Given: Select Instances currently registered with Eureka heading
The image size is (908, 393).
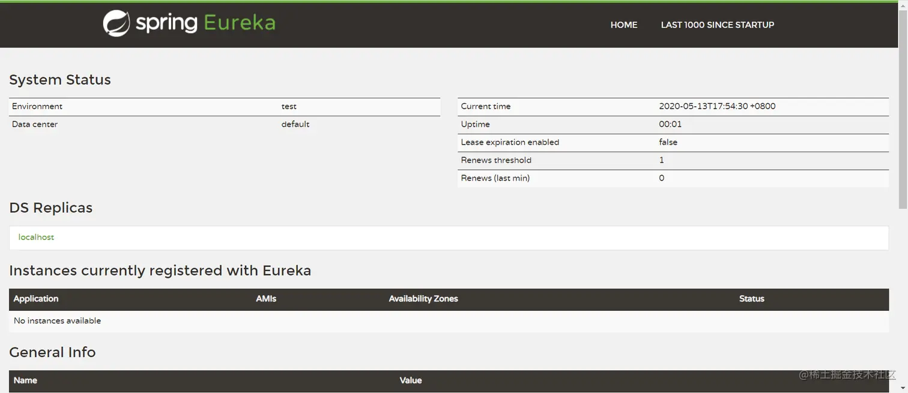Looking at the screenshot, I should (x=160, y=271).
